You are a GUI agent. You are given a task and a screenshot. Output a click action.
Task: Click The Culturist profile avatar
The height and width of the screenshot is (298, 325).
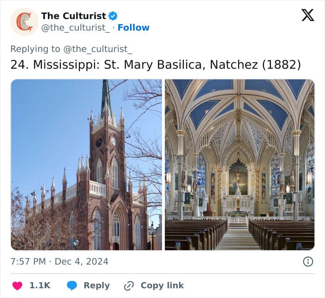[x=24, y=22]
